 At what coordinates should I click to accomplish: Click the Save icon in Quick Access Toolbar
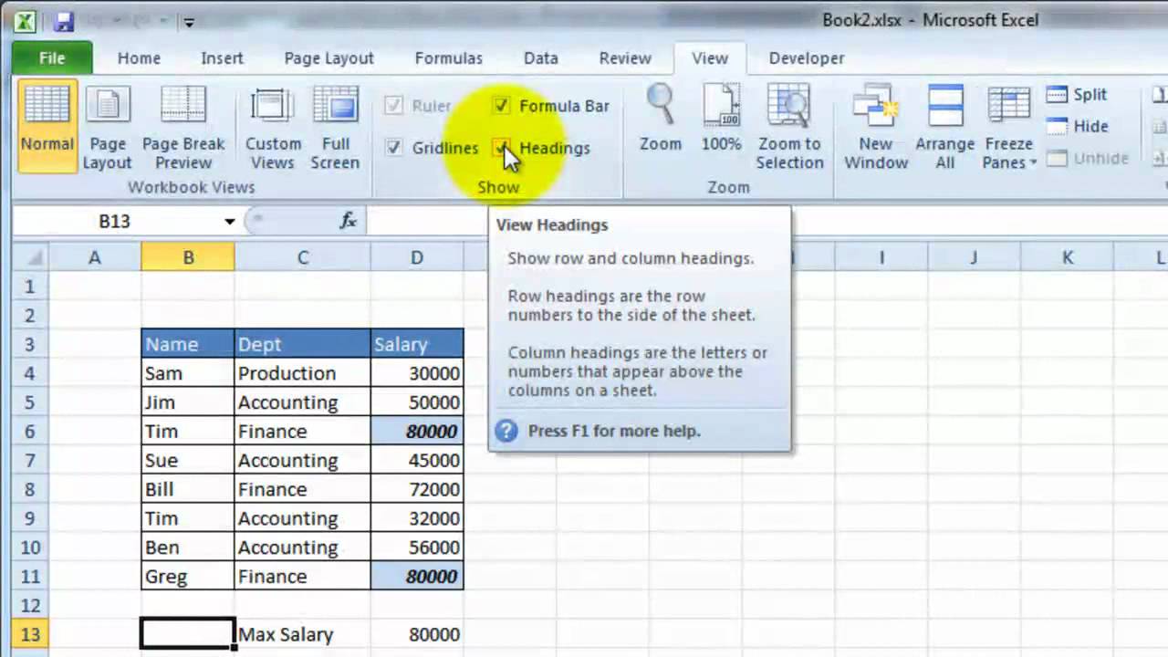pos(63,21)
